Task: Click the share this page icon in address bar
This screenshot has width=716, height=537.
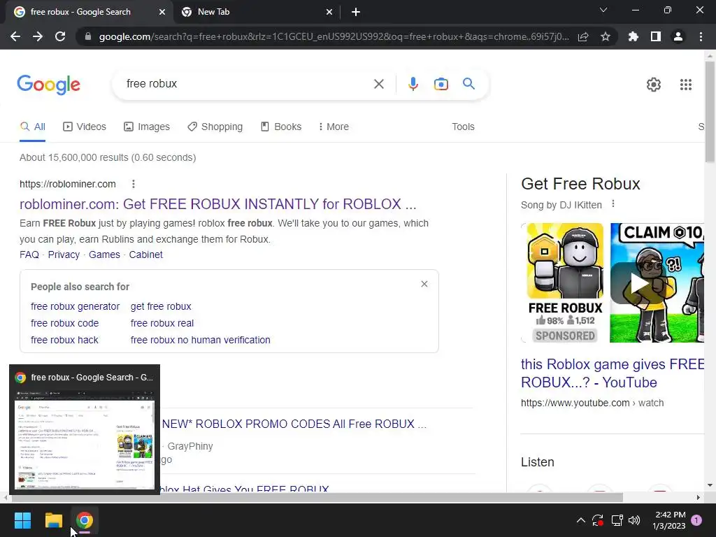Action: 583,36
